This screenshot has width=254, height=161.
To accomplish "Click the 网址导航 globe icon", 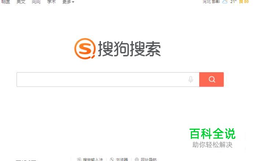I will pyautogui.click(x=137, y=160).
